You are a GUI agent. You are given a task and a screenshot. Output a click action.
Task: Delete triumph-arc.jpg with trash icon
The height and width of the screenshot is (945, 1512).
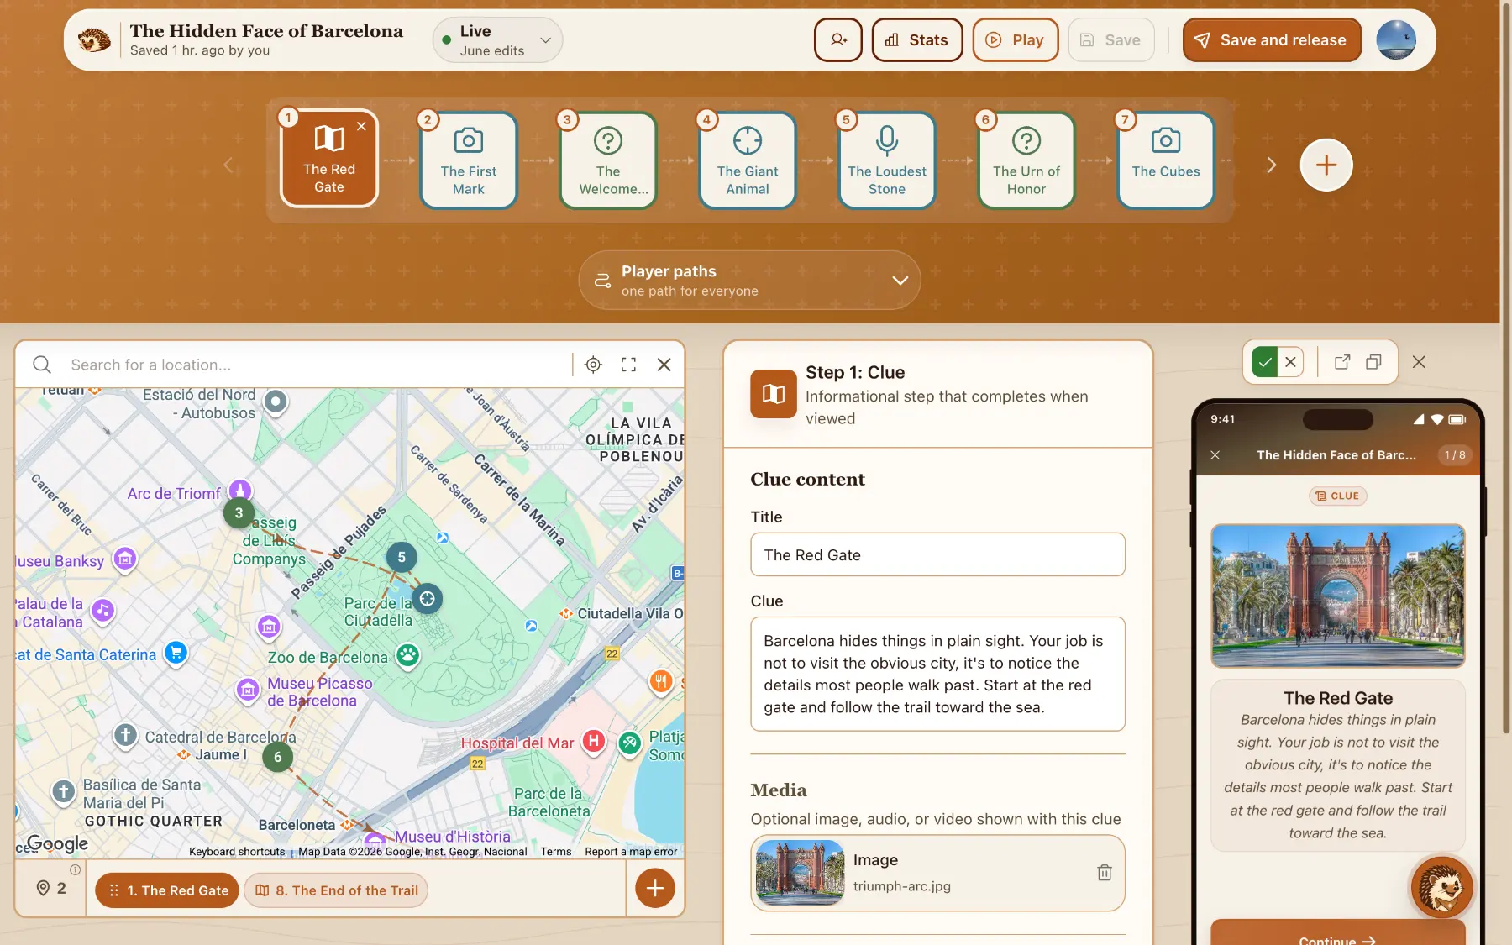(x=1104, y=873)
